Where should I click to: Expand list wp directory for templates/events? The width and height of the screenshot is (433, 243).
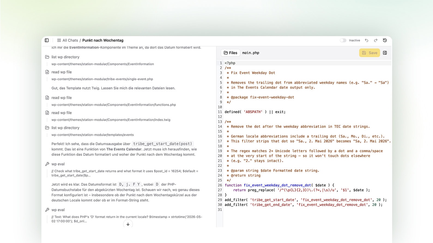65,127
